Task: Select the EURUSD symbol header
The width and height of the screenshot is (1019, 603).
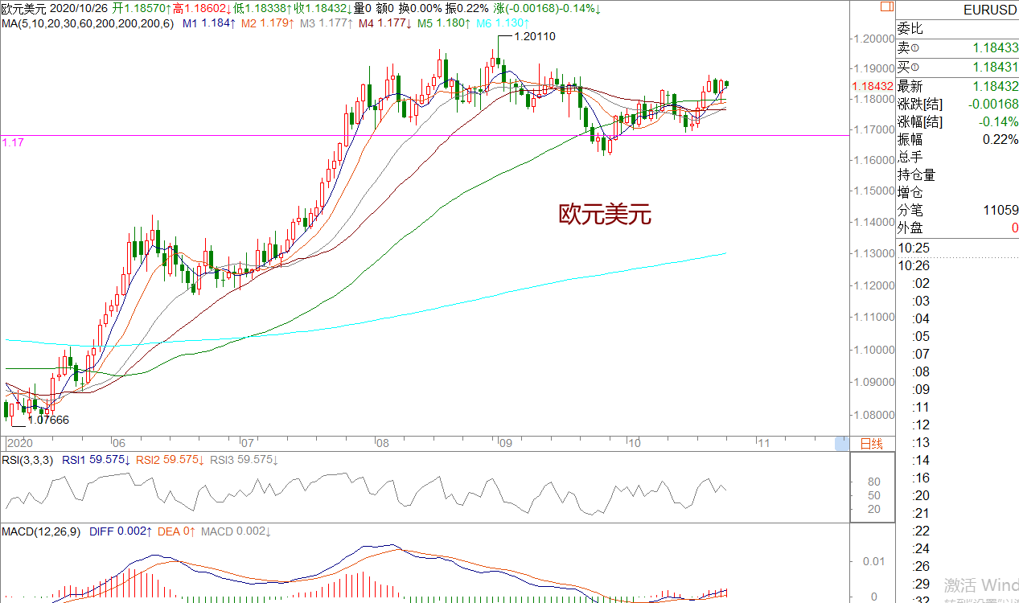Action: point(992,10)
